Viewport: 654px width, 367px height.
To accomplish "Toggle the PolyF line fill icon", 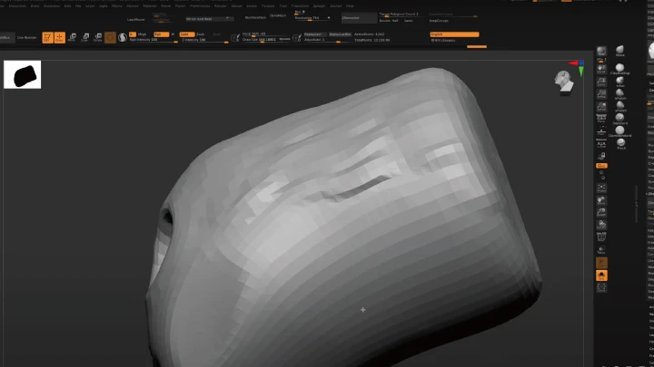I will (601, 237).
